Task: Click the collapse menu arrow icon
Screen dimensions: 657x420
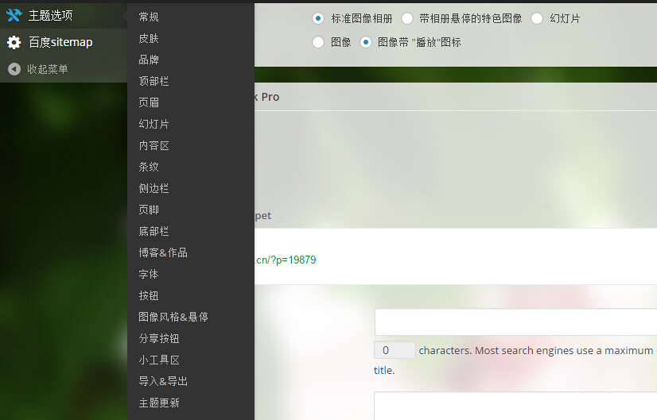Action: pyautogui.click(x=14, y=69)
